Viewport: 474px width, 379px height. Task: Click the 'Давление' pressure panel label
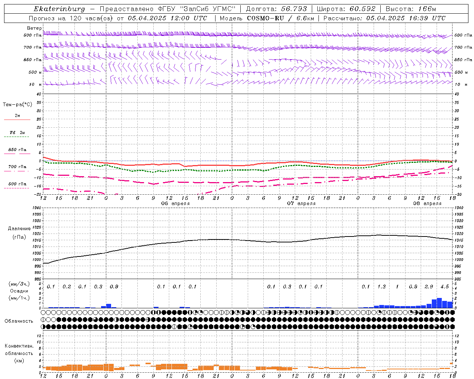click(x=19, y=229)
